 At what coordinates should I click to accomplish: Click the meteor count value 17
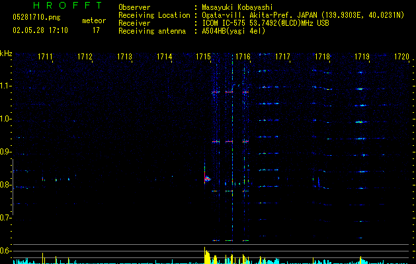coord(96,30)
